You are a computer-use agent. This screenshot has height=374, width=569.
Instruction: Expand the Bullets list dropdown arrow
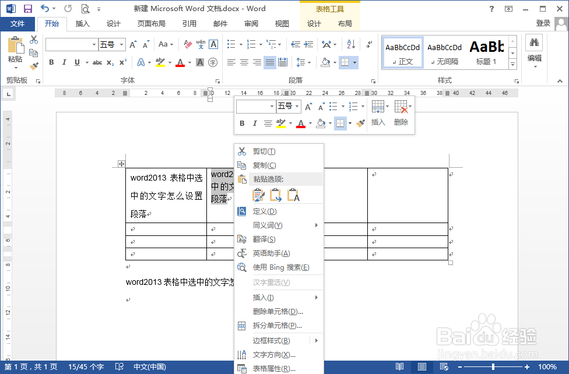pyautogui.click(x=241, y=45)
